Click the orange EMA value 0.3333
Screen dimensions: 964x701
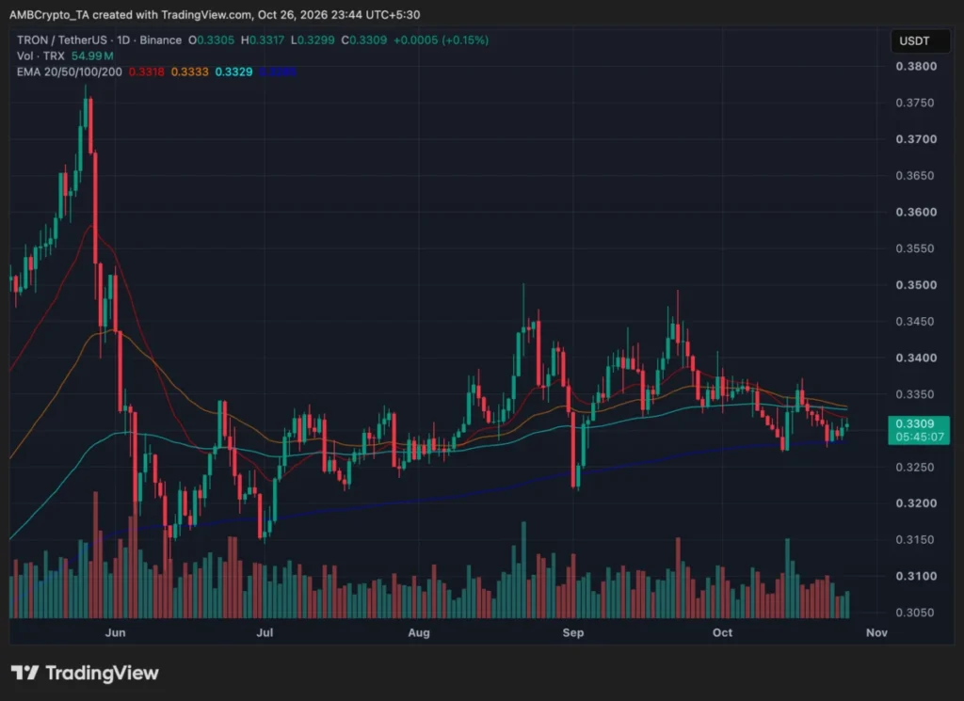point(190,72)
